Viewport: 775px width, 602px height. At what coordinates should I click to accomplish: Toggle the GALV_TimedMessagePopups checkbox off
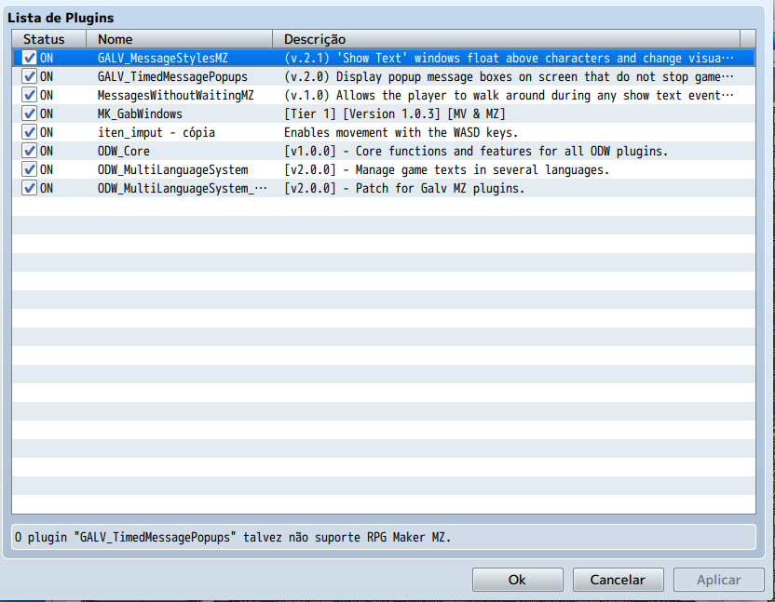(29, 76)
